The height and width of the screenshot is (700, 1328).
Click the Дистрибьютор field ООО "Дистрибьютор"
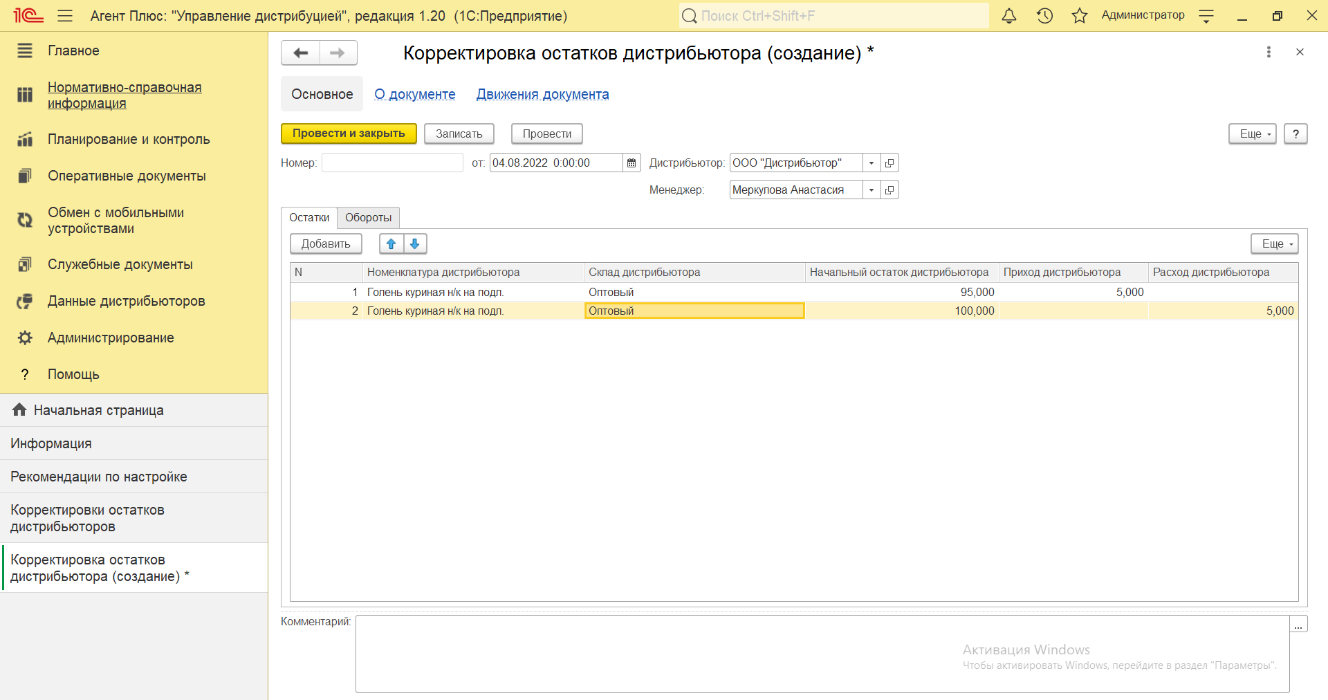796,163
